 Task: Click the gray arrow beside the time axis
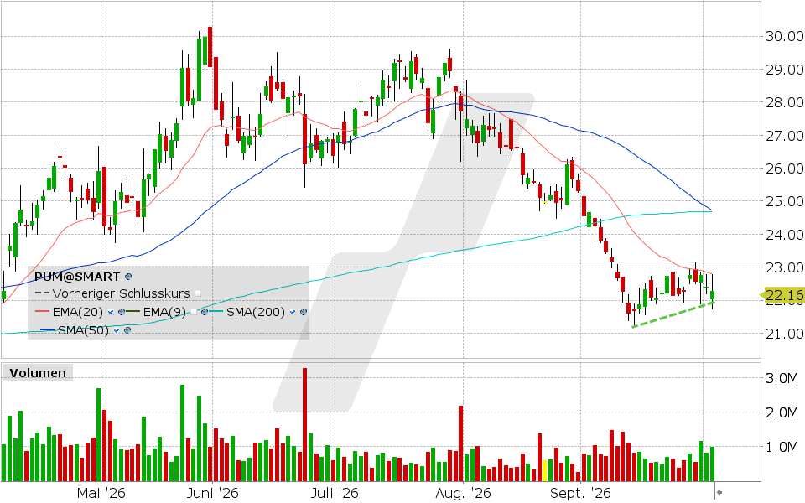(x=719, y=492)
